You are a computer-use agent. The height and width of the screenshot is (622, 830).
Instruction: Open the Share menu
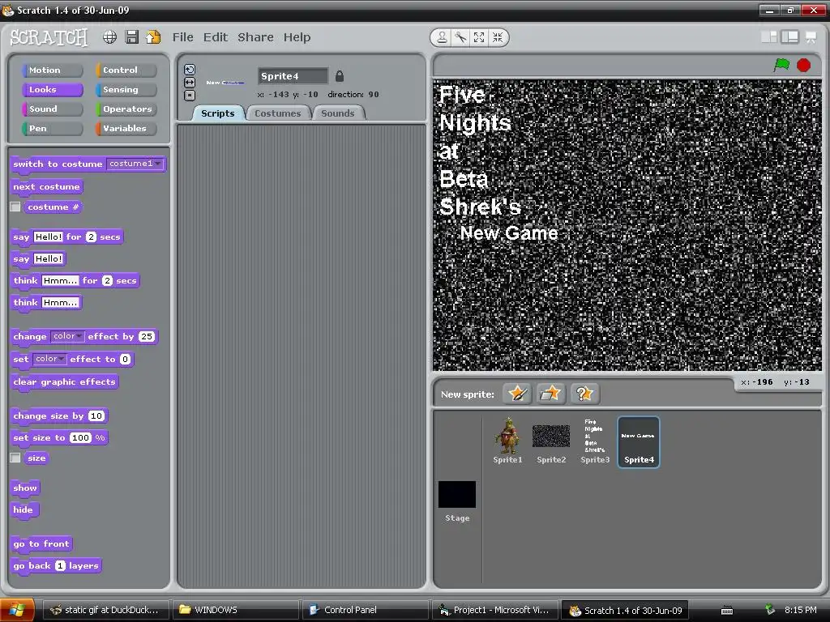click(x=255, y=37)
